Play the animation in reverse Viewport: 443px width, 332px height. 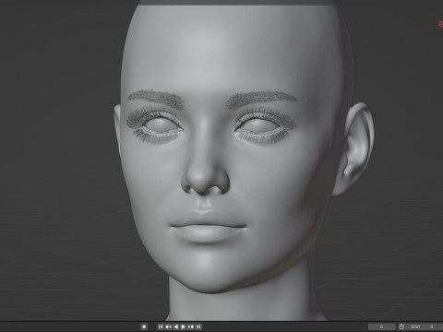pos(175,326)
